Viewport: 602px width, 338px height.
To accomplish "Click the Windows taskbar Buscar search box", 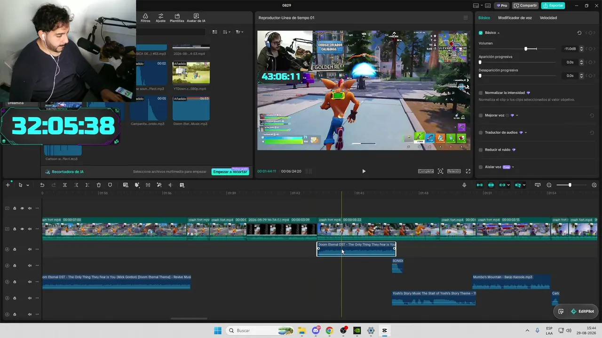I will click(260, 330).
